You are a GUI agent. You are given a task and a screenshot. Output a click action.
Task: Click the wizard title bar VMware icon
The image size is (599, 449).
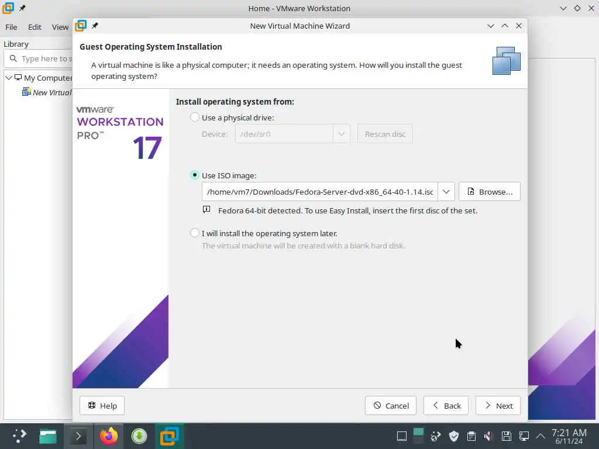[x=81, y=26]
